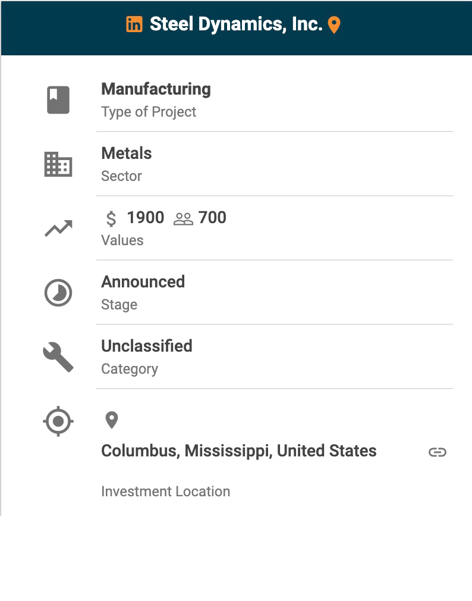
Task: Open the LinkedIn icon in header
Action: pos(134,24)
